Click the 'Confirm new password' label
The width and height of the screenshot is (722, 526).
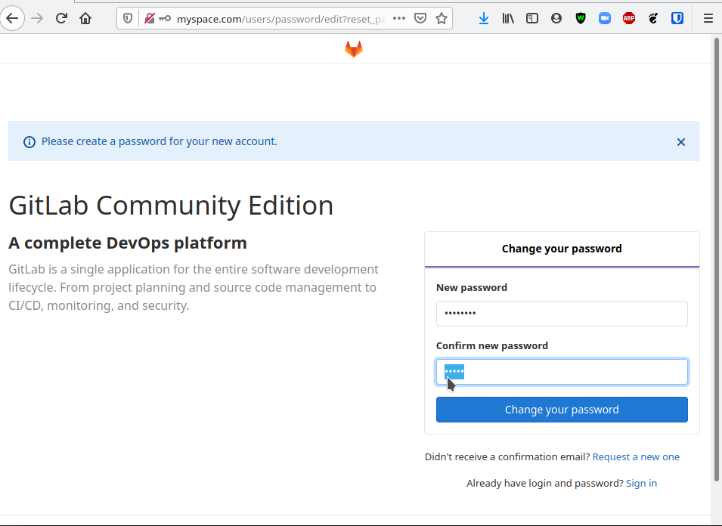[491, 345]
